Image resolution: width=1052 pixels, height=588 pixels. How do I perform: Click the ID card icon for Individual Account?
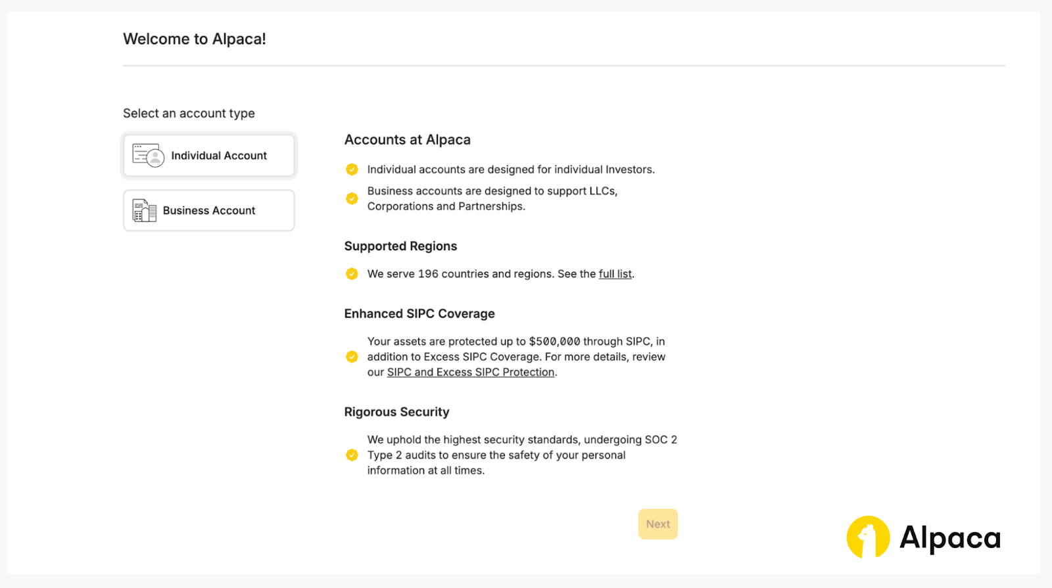(148, 156)
